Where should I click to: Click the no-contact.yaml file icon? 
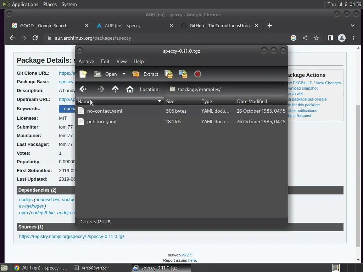[81, 111]
